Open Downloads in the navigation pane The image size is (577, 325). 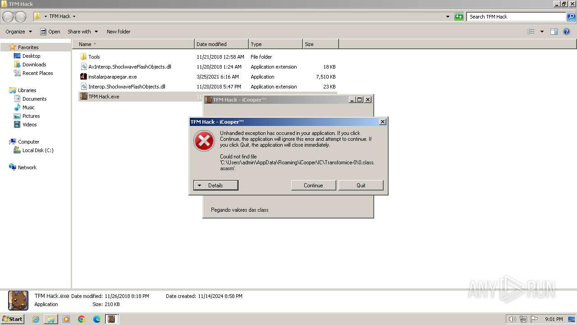34,65
